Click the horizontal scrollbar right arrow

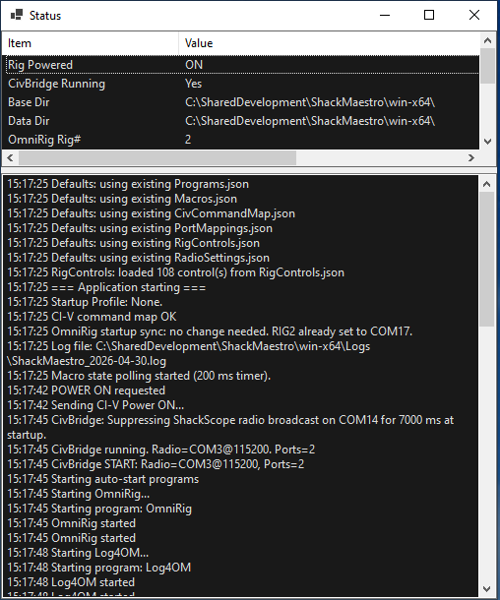pos(471,157)
